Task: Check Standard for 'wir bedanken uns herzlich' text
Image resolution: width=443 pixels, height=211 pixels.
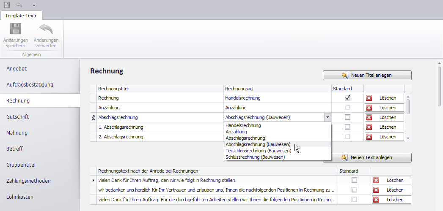Action: (x=354, y=190)
